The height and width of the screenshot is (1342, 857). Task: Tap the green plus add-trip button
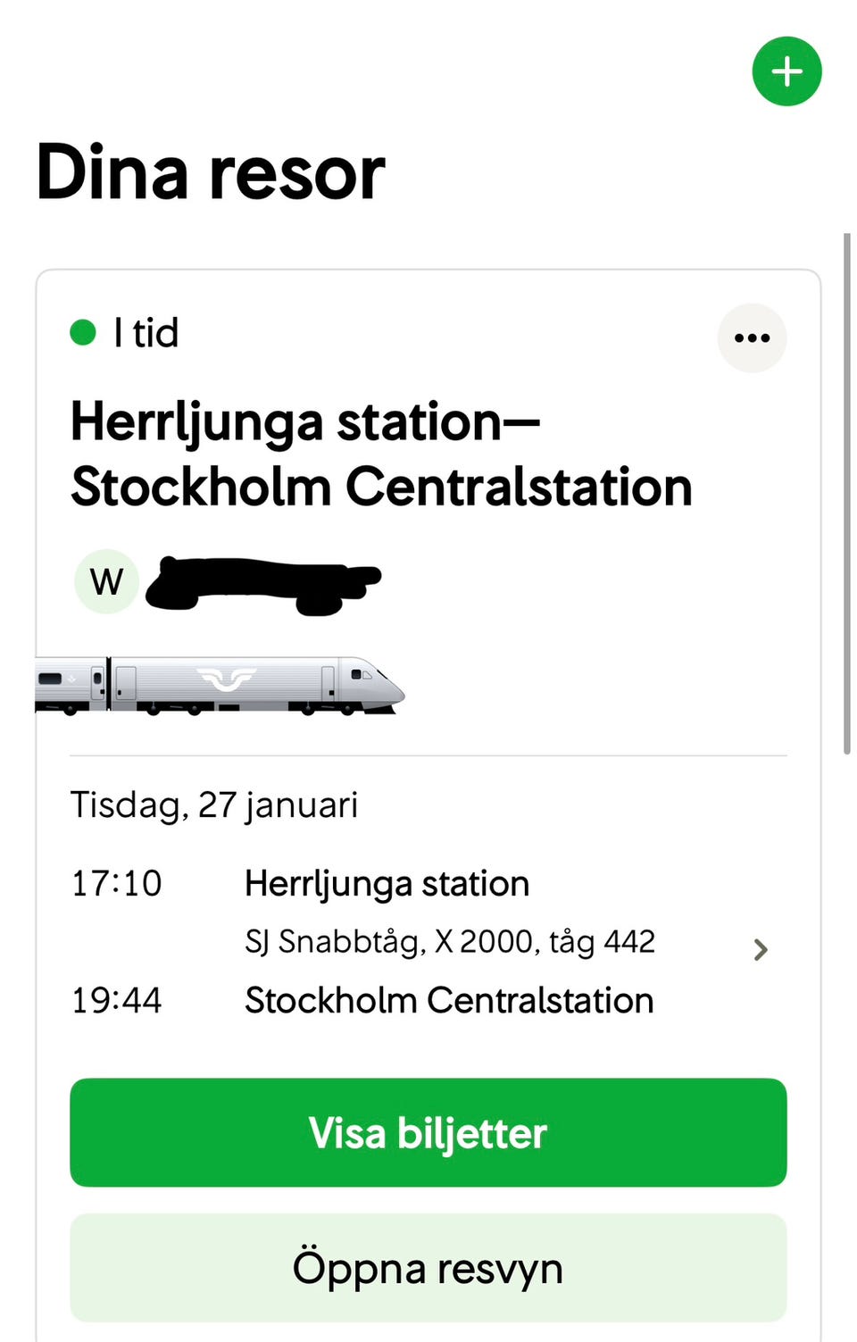tap(786, 71)
